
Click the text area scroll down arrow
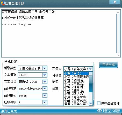tap(118, 55)
